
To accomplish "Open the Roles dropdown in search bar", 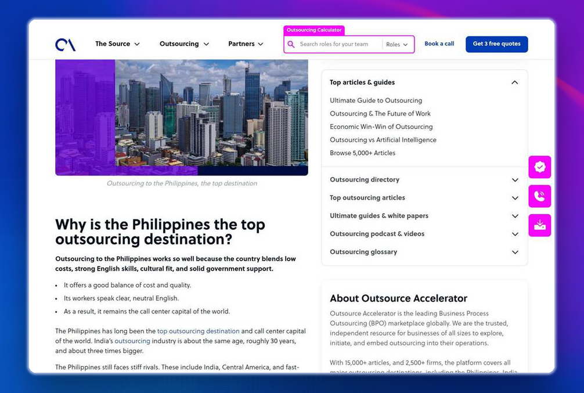I will 396,44.
